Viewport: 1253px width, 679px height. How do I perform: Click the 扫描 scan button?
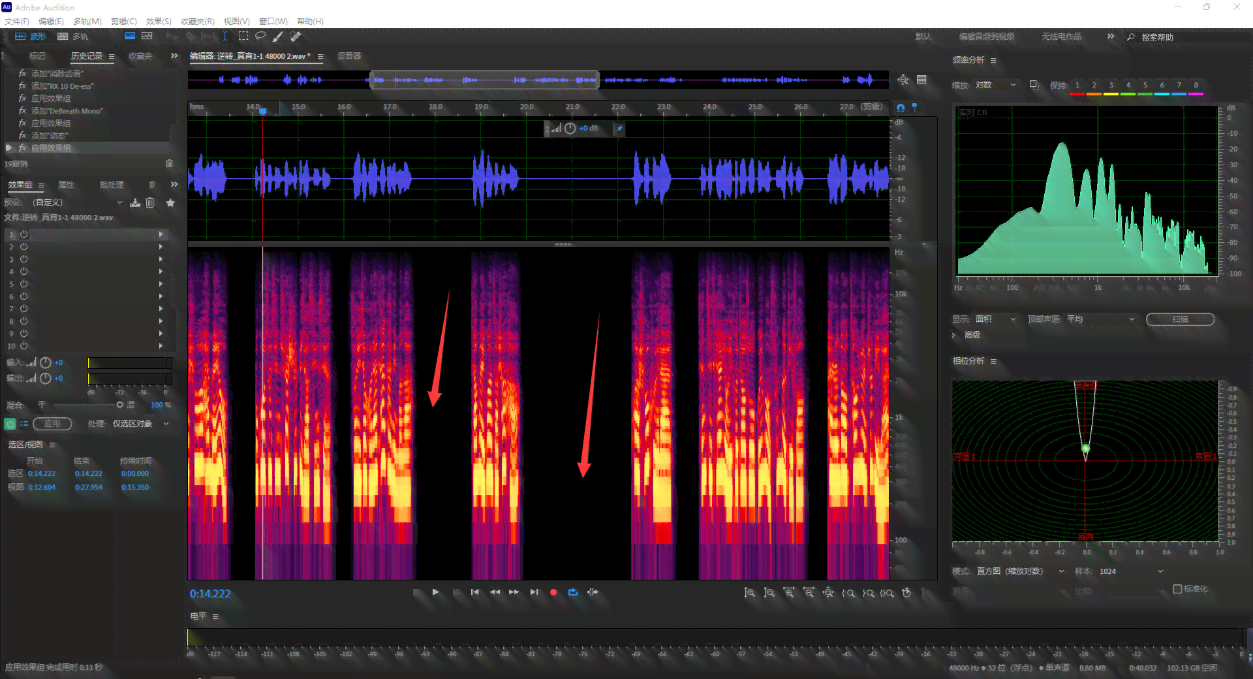click(1180, 319)
